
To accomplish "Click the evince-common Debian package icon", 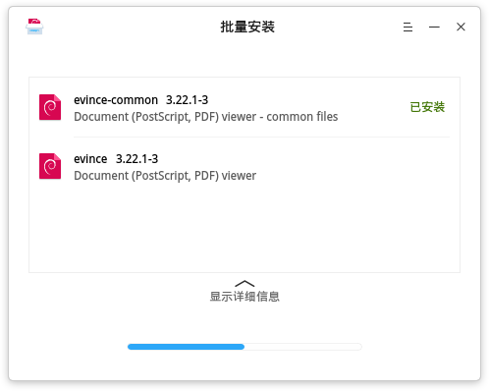I will pyautogui.click(x=50, y=107).
